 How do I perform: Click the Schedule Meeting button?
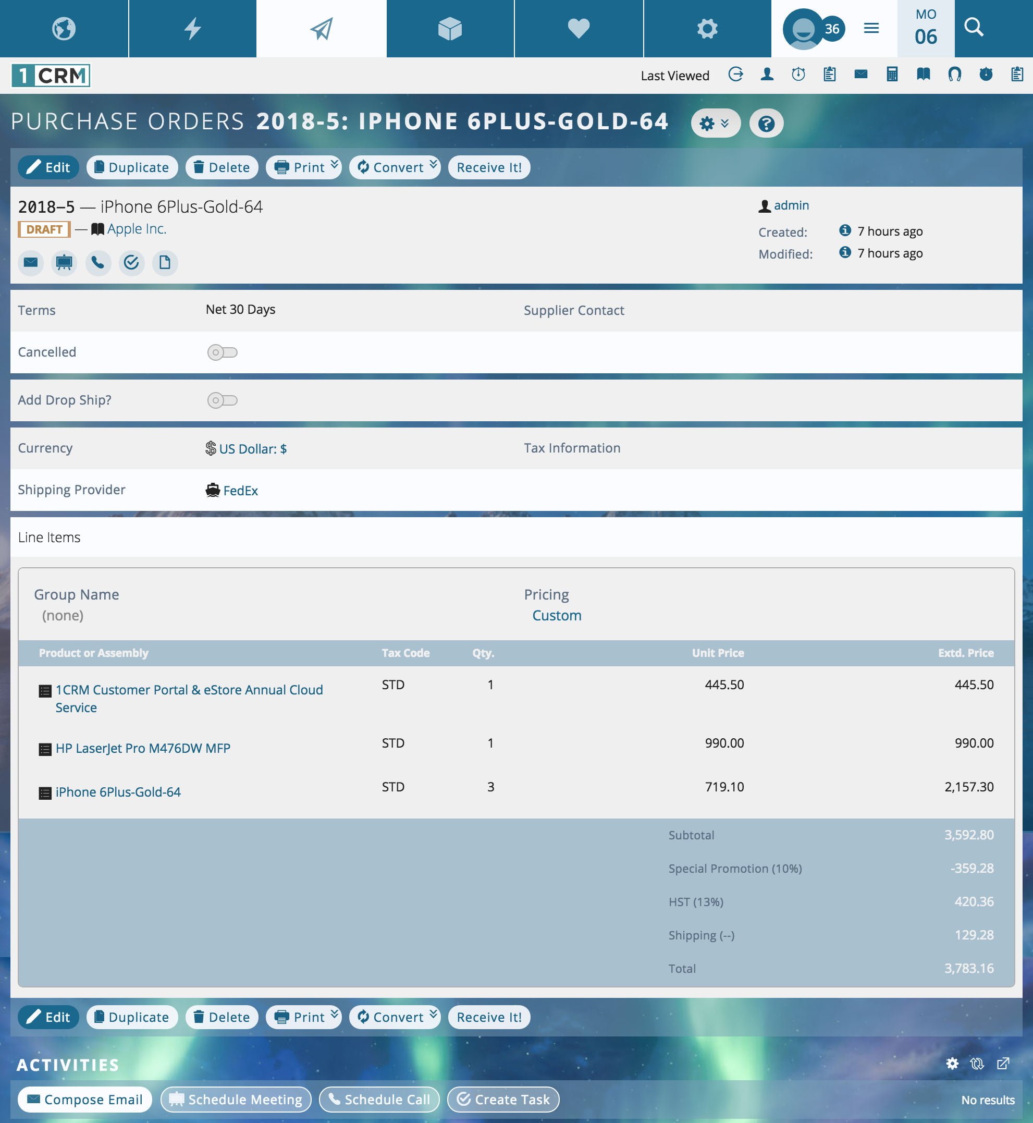(236, 1100)
